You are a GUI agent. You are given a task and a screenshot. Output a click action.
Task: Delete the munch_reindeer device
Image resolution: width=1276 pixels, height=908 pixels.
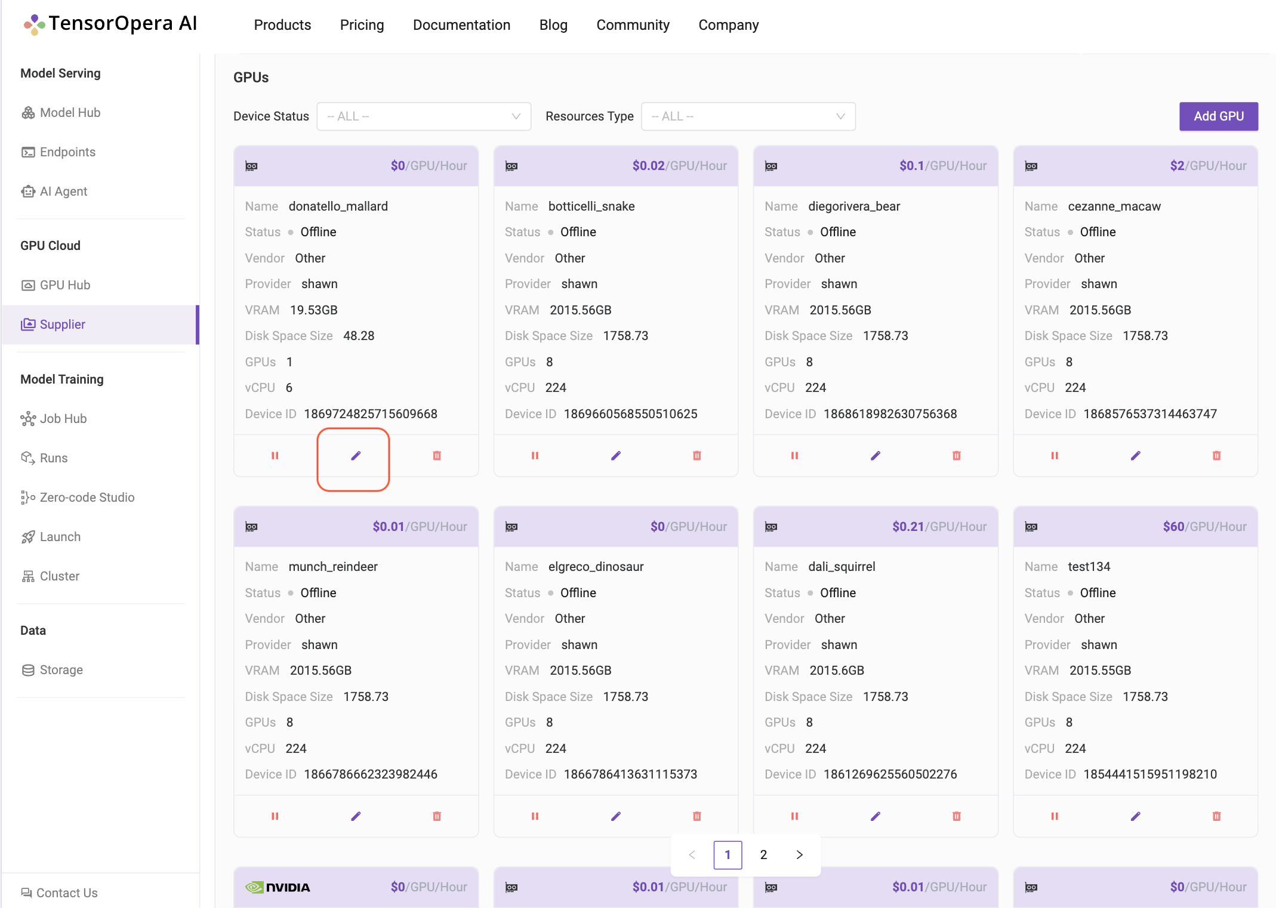[x=437, y=816]
